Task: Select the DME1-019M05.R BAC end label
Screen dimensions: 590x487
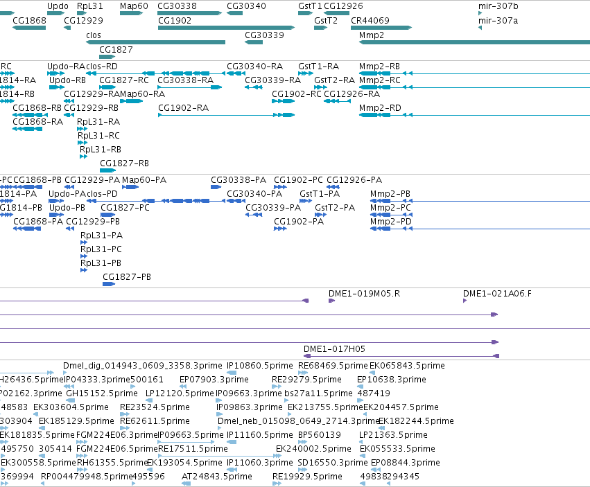Action: click(x=364, y=293)
